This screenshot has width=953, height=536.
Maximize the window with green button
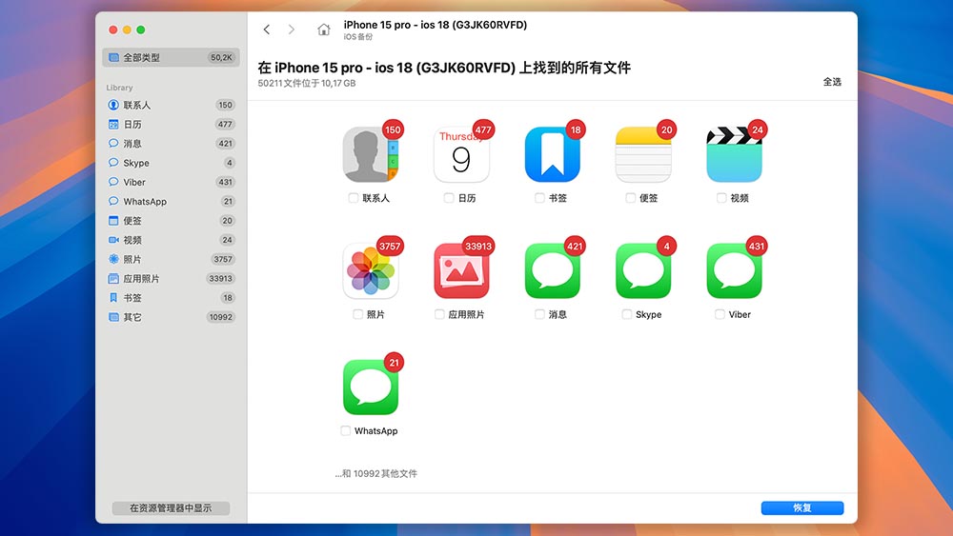[x=141, y=30]
